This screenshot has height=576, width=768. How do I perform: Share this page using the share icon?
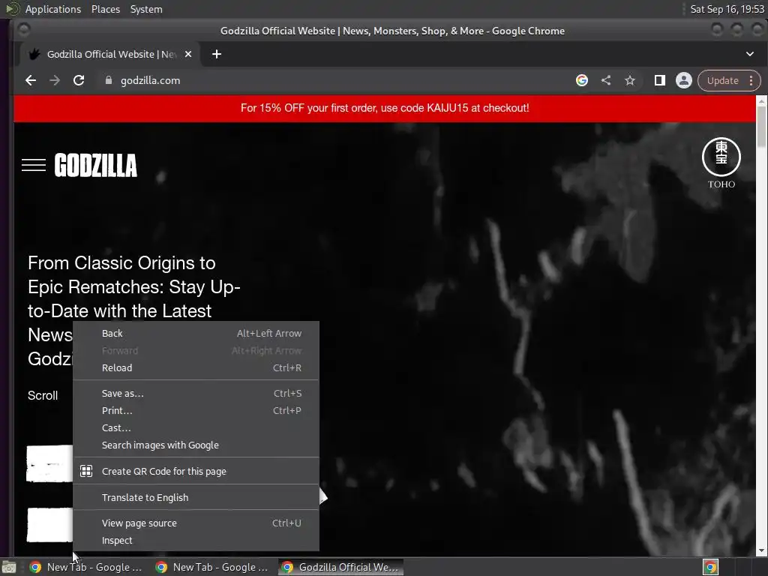(x=606, y=80)
